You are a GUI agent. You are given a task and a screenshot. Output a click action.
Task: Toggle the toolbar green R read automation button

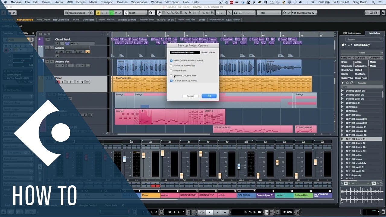111,13
